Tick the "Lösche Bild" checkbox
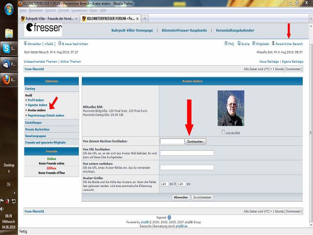313x235 pixels. click(x=224, y=132)
